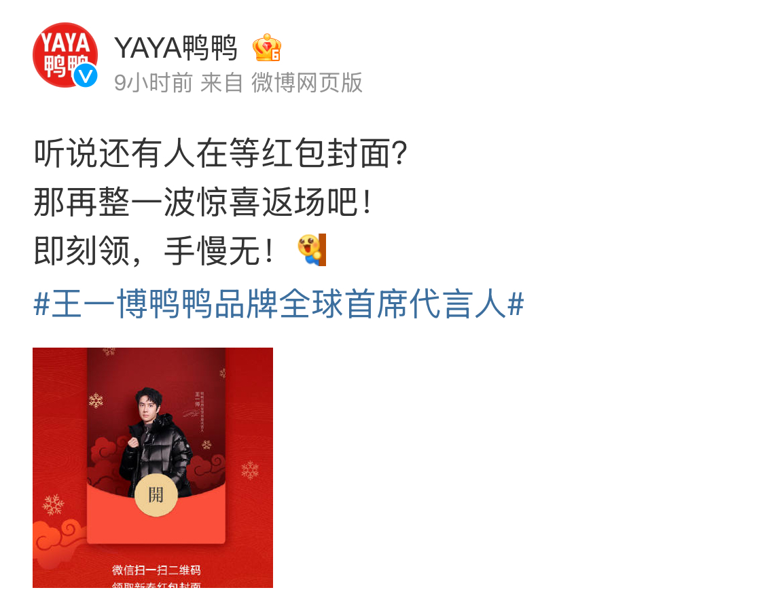Open hashtag #王一博鸭鸭品牌全球首席代言人#
Image resolution: width=775 pixels, height=590 pixels.
coord(278,304)
